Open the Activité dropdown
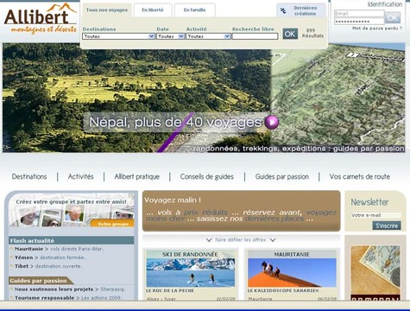This screenshot has width=410, height=311. (208, 36)
